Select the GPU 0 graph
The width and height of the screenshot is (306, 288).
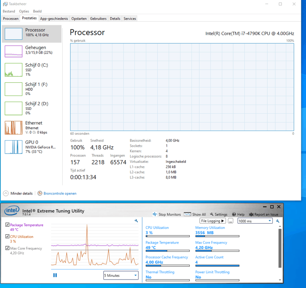click(x=13, y=147)
